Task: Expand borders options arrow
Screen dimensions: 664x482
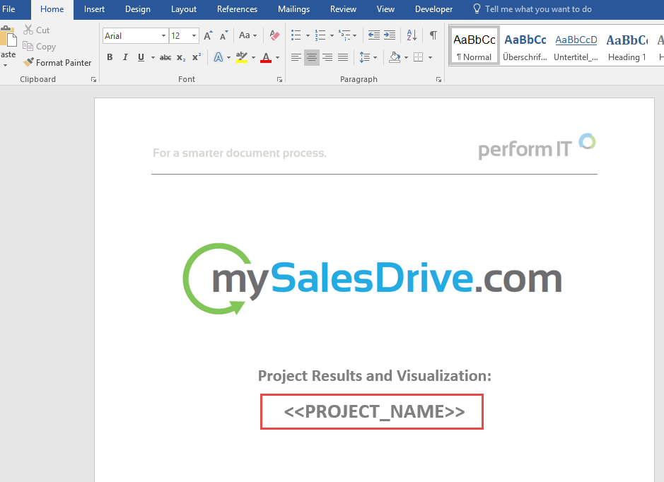Action: (430, 57)
